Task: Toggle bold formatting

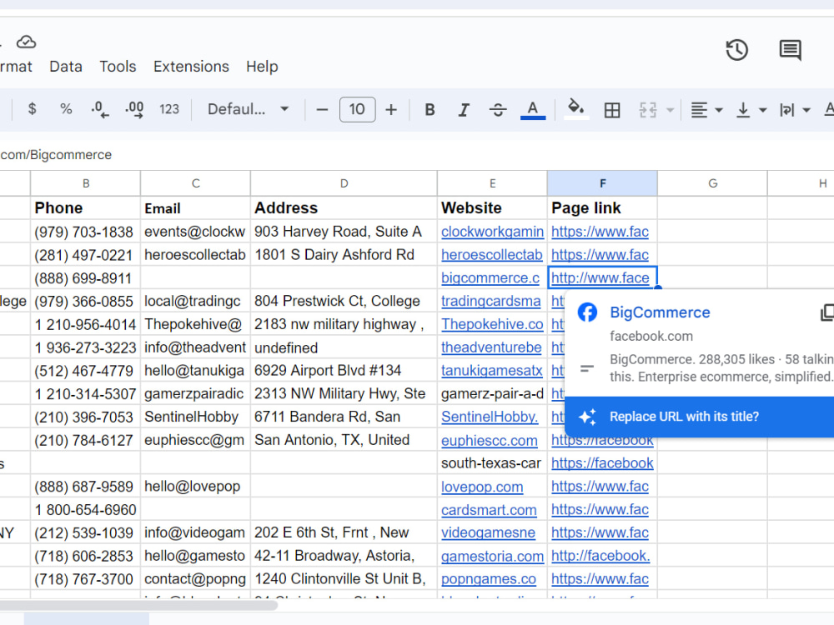Action: [x=430, y=109]
